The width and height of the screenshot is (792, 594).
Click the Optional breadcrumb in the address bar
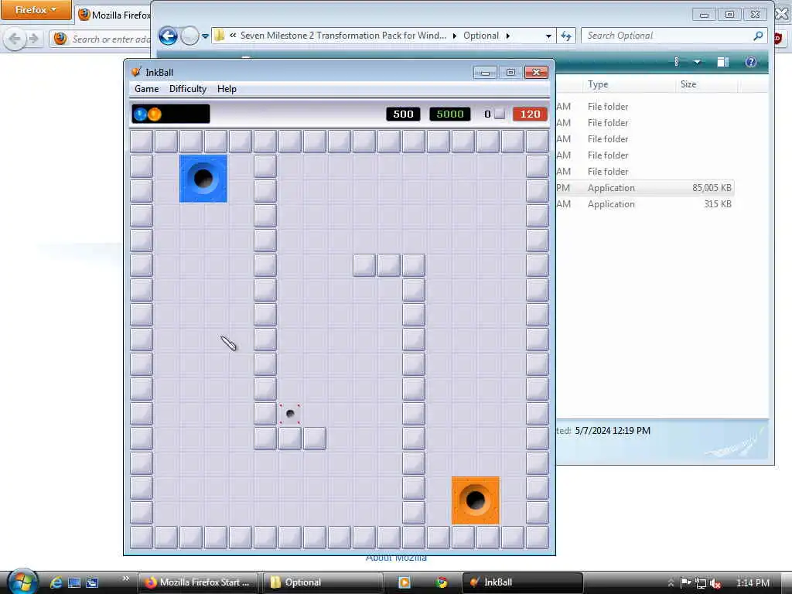(x=481, y=36)
